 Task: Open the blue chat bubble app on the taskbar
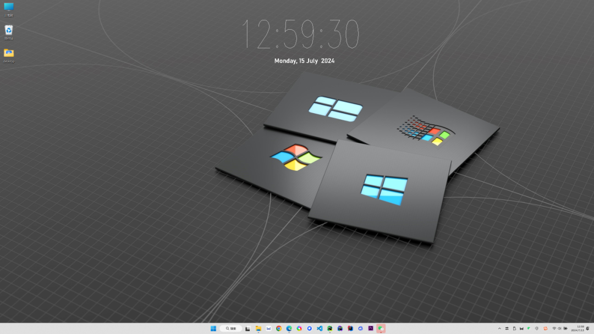pos(310,329)
